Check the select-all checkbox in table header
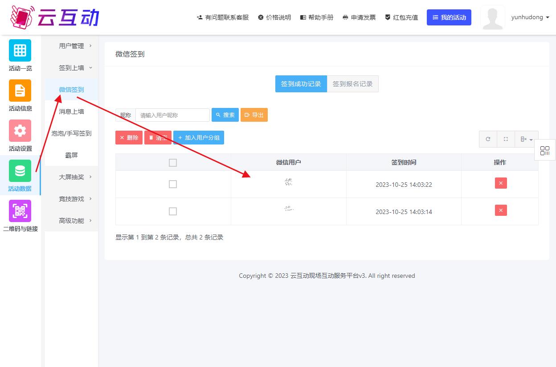 pyautogui.click(x=173, y=163)
